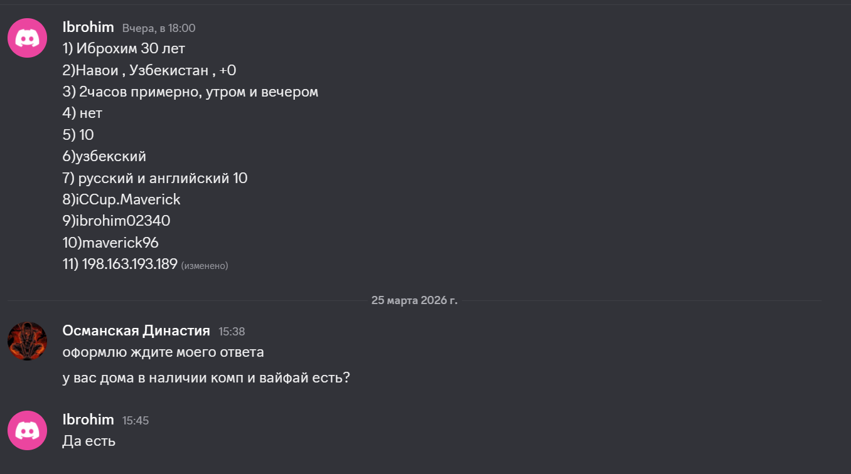Click the Ibrohim username above the numbered list
Viewport: 851px width, 474px height.
pos(88,27)
